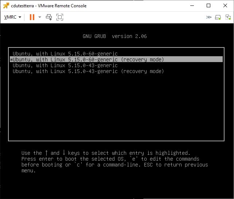The width and height of the screenshot is (234, 199).
Task: Click the orange pause virtual machine button
Action: pyautogui.click(x=32, y=17)
